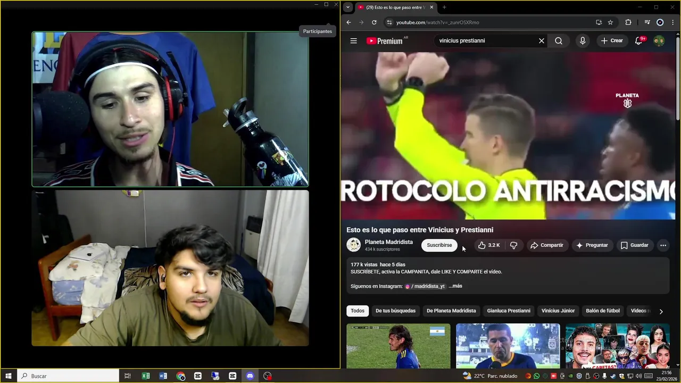The image size is (681, 383).
Task: Open Windows Task View
Action: (x=128, y=376)
